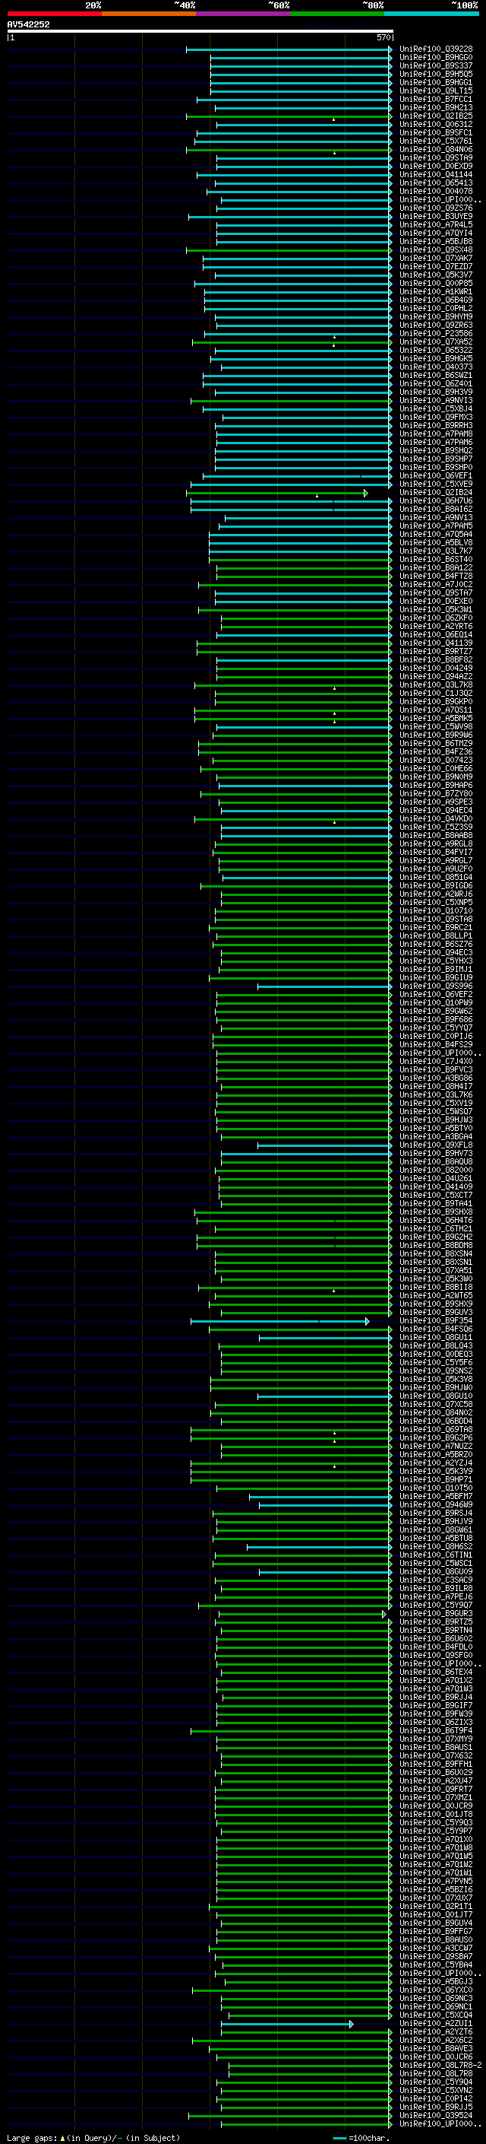The image size is (486, 2144).
Task: Select hit label UniRef100_B9H213
Action: (x=436, y=107)
